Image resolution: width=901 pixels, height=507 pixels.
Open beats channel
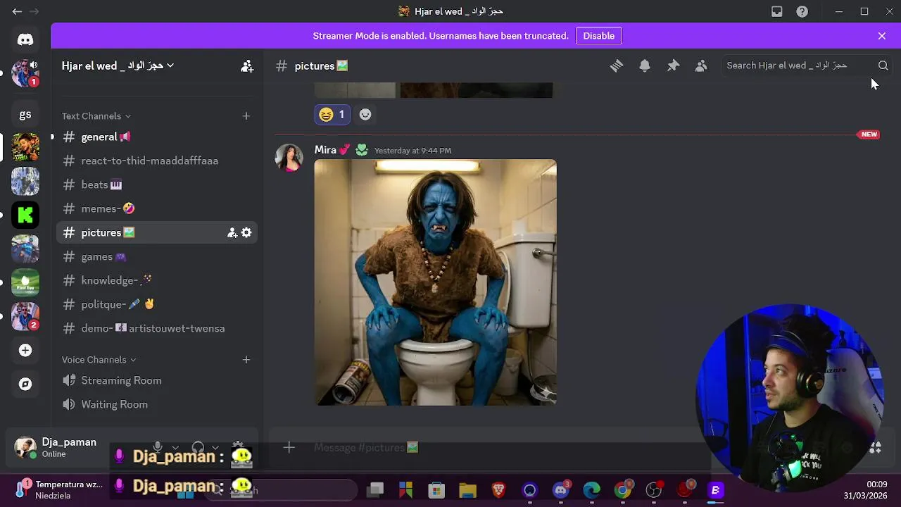coord(156,184)
